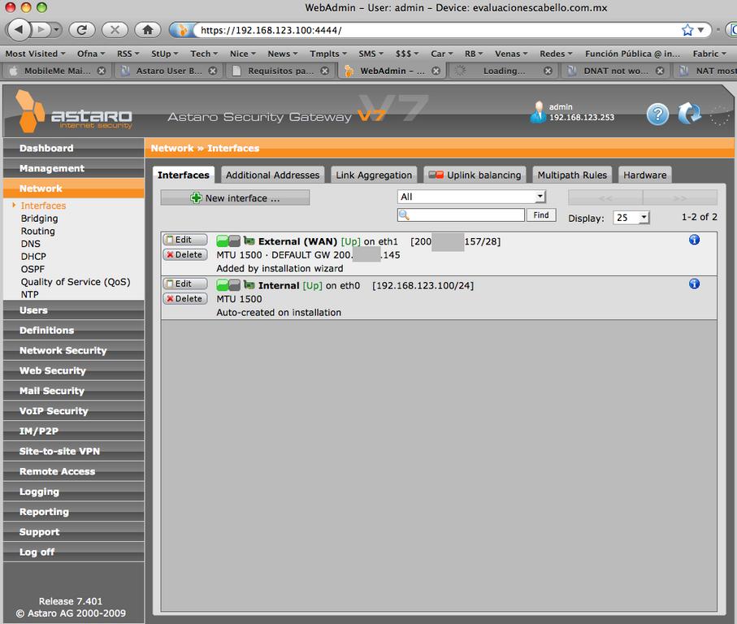This screenshot has height=624, width=737.
Task: Open Routing under the Network menu
Action: coord(37,232)
